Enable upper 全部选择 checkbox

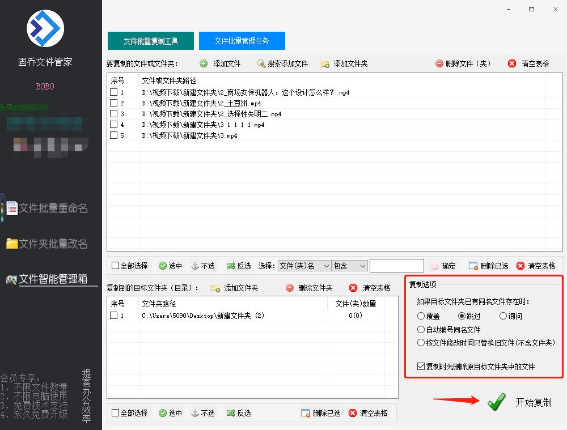(x=115, y=266)
